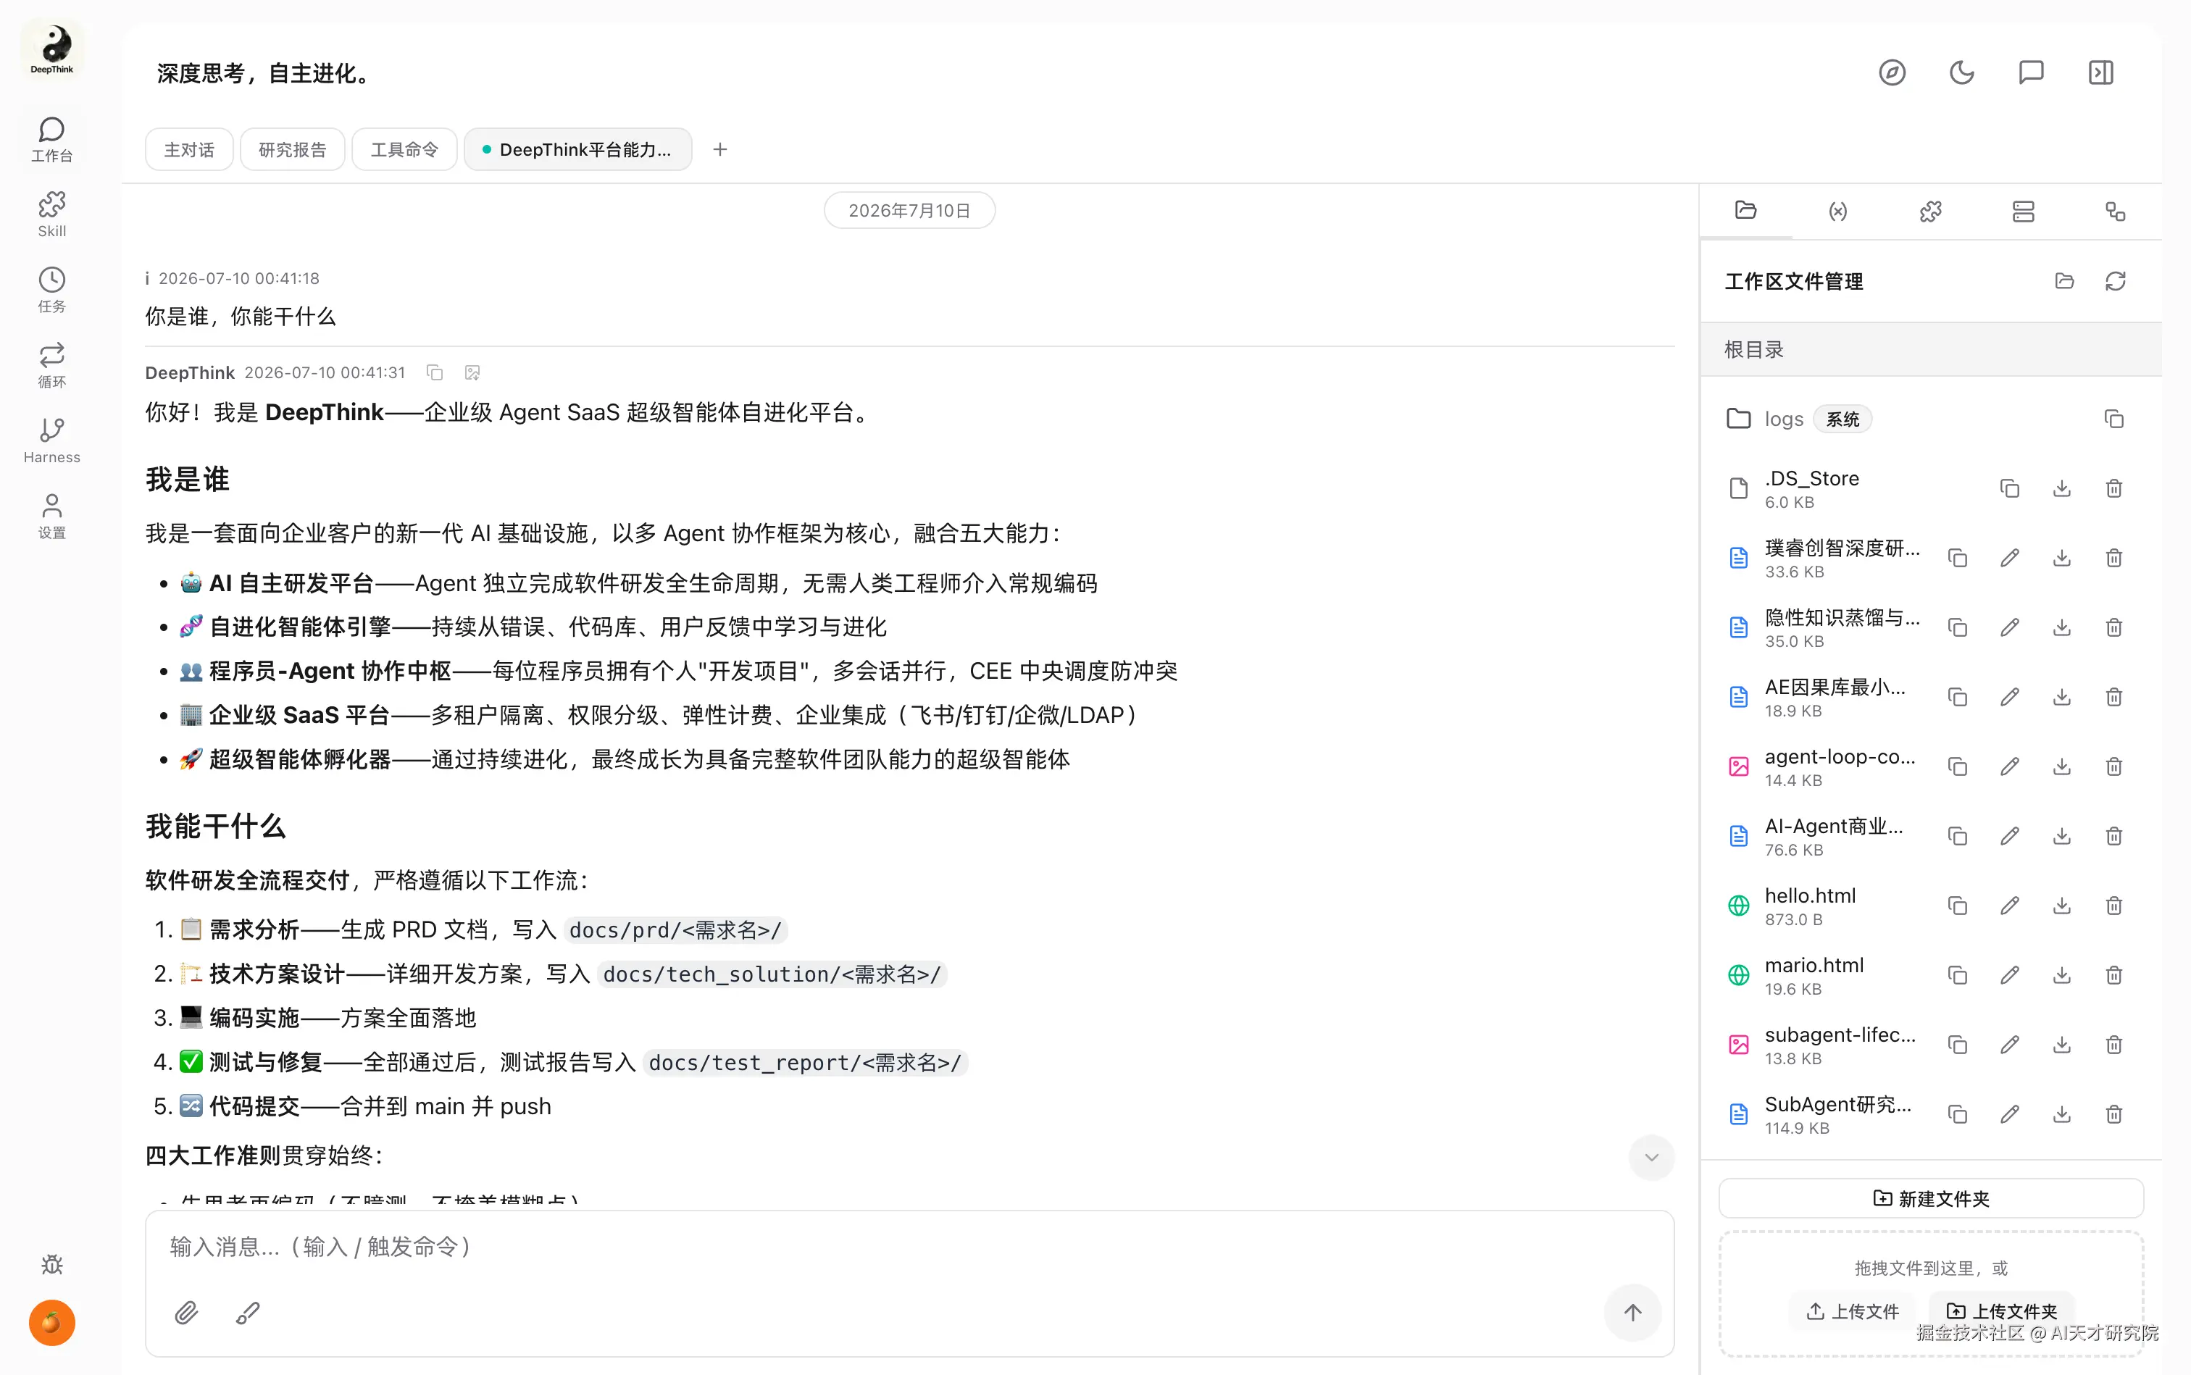Open the 任务 tasks section

(52, 290)
